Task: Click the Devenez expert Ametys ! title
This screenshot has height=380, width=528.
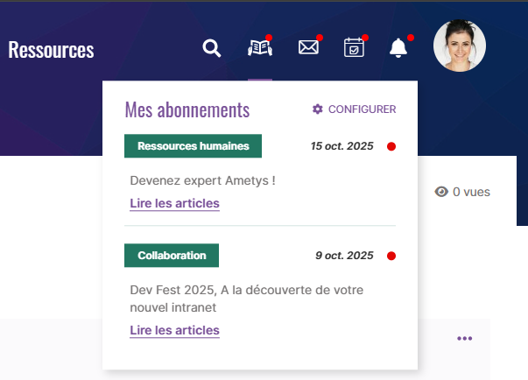Action: click(202, 181)
